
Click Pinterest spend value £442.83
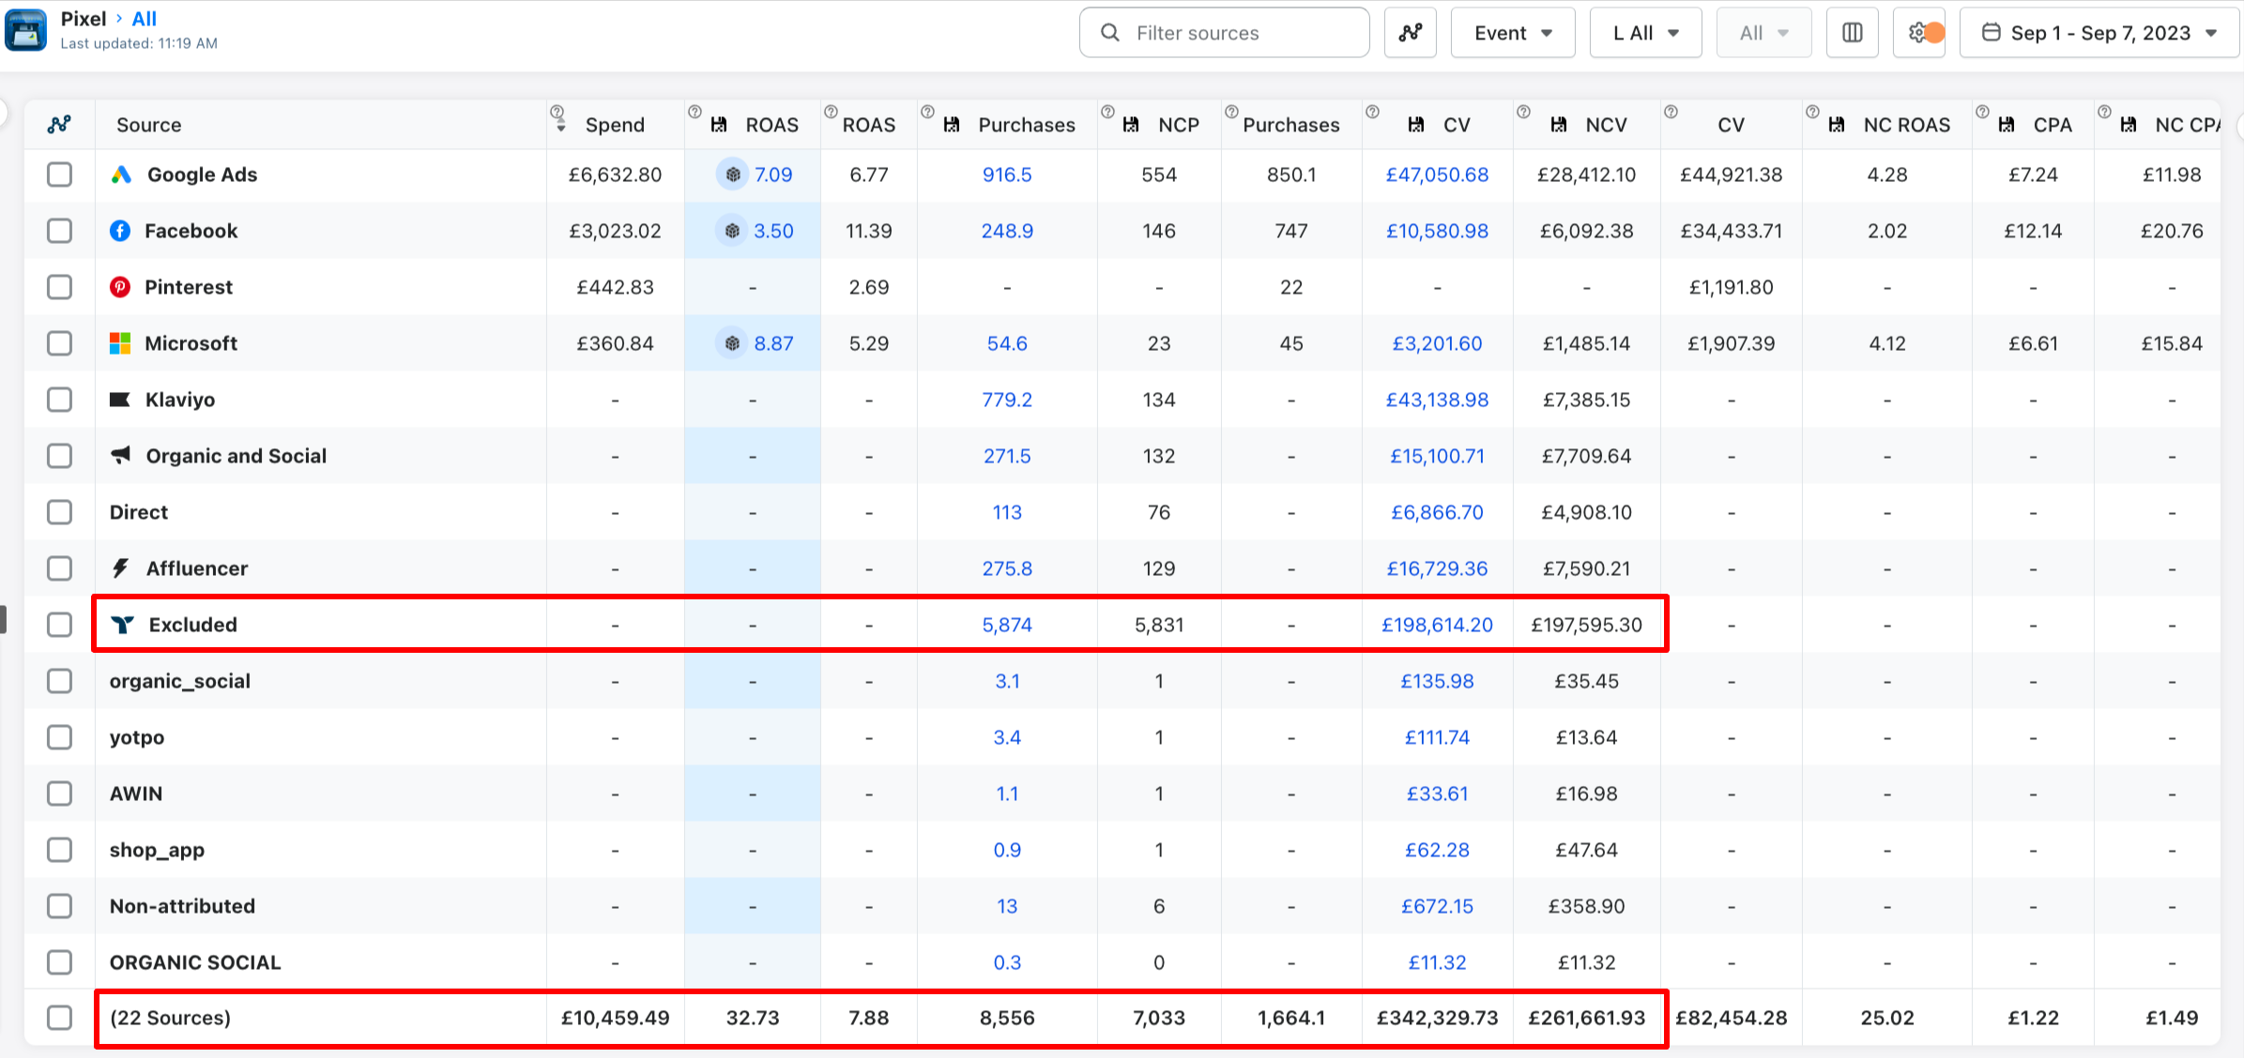(615, 287)
